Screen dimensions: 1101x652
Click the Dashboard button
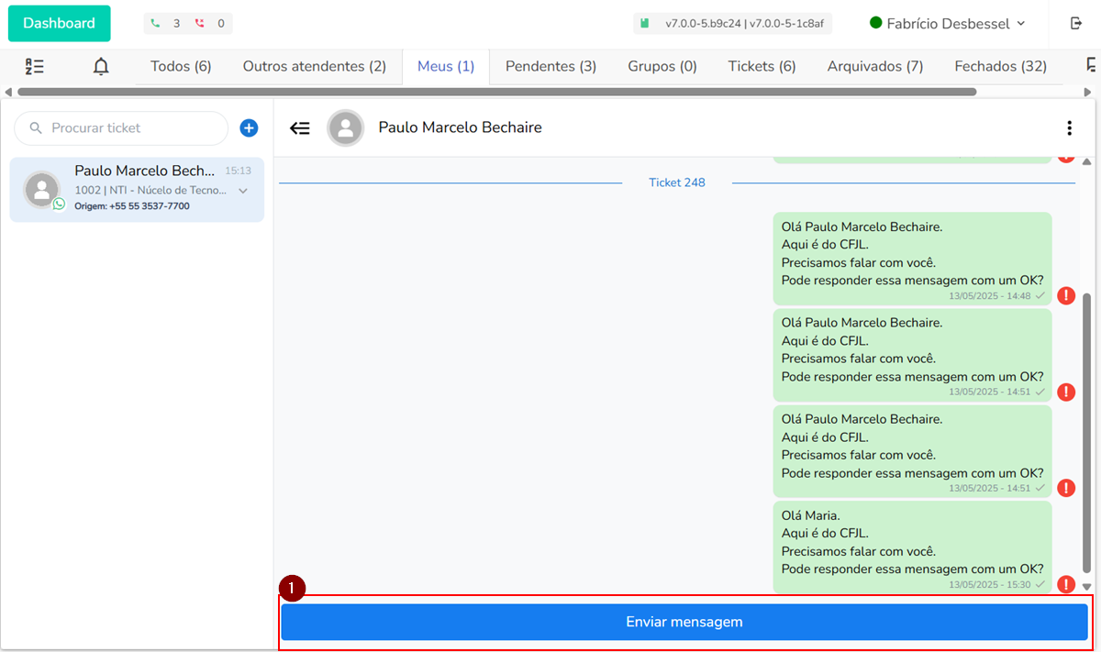pos(60,24)
